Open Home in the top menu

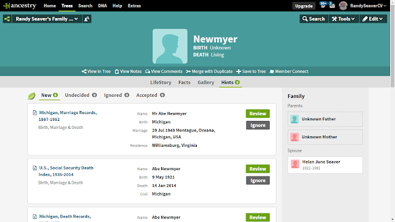tap(49, 6)
